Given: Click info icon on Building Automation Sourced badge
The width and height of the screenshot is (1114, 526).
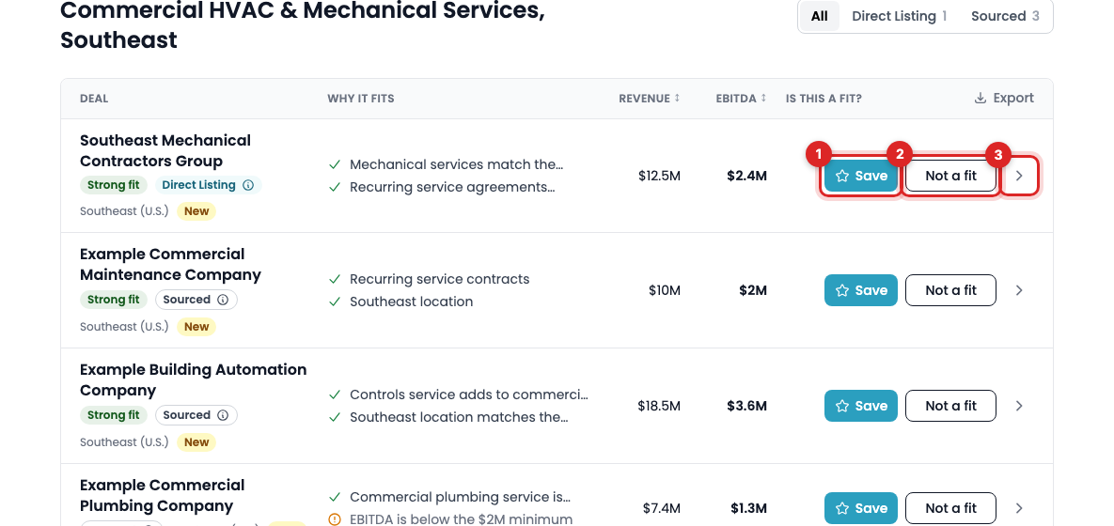Looking at the screenshot, I should [x=223, y=415].
